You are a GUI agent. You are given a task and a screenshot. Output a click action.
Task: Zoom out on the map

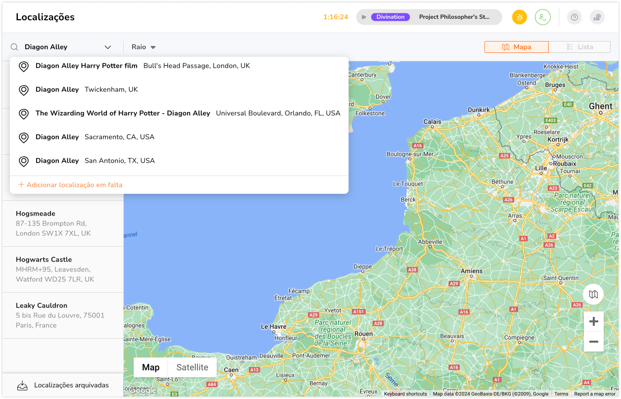[x=594, y=342]
